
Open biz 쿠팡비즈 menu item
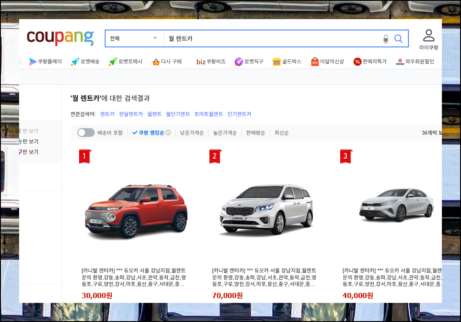(211, 61)
